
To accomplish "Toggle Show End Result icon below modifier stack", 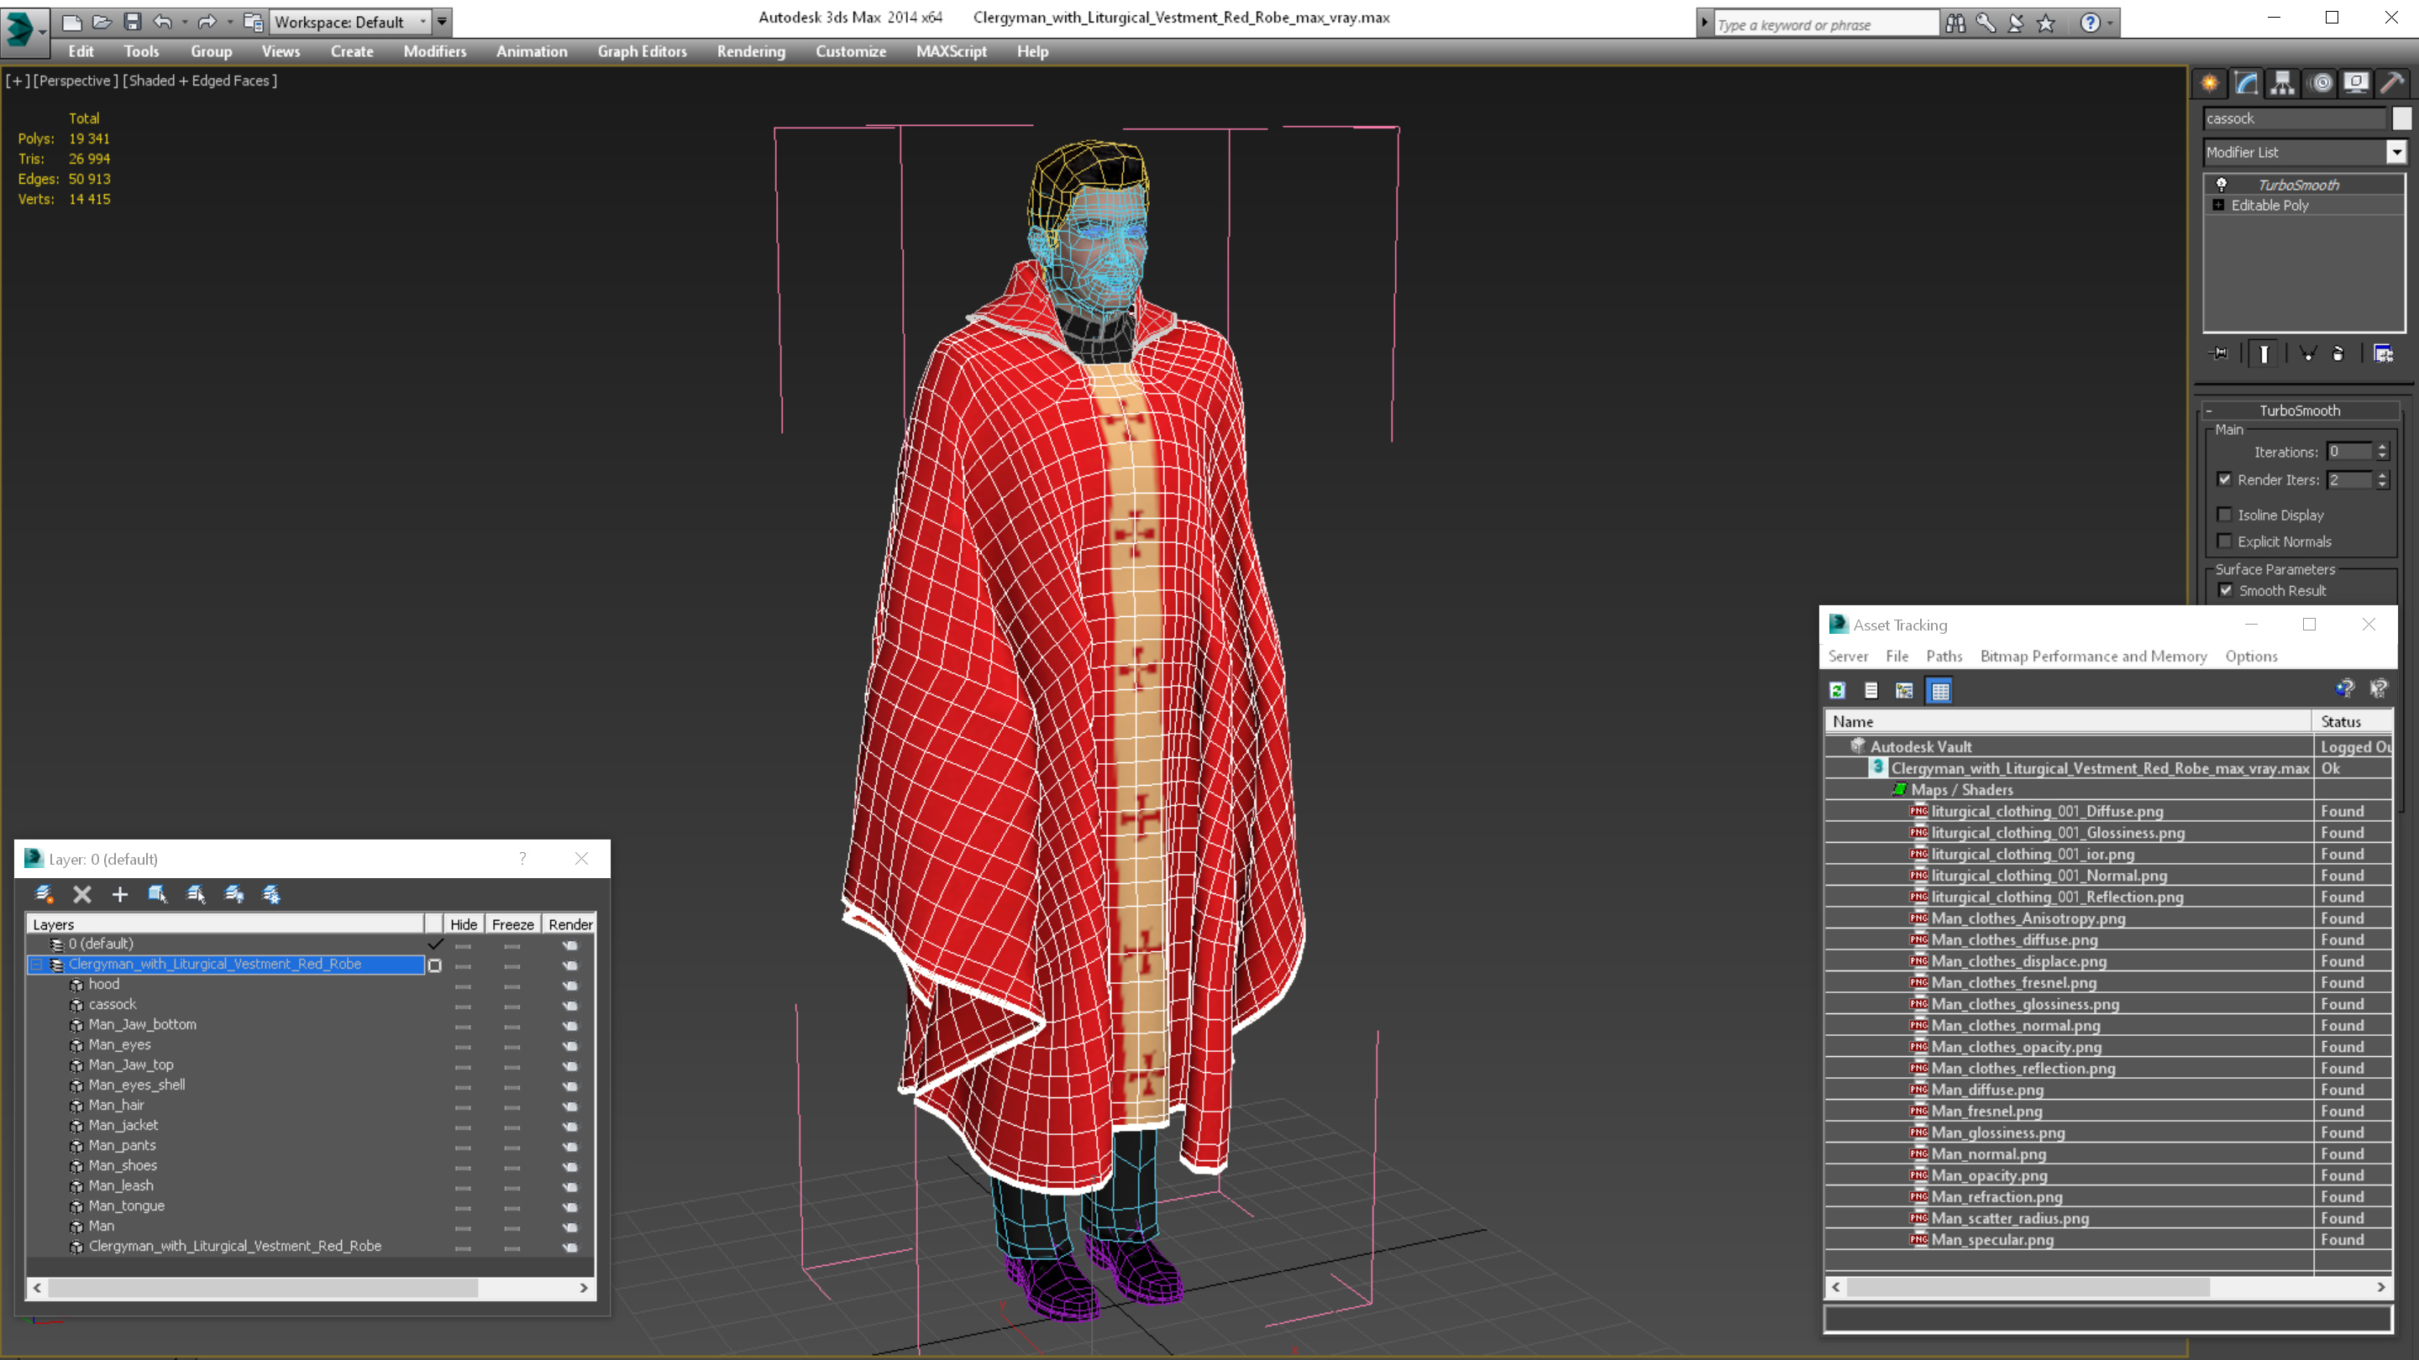I will [2264, 353].
